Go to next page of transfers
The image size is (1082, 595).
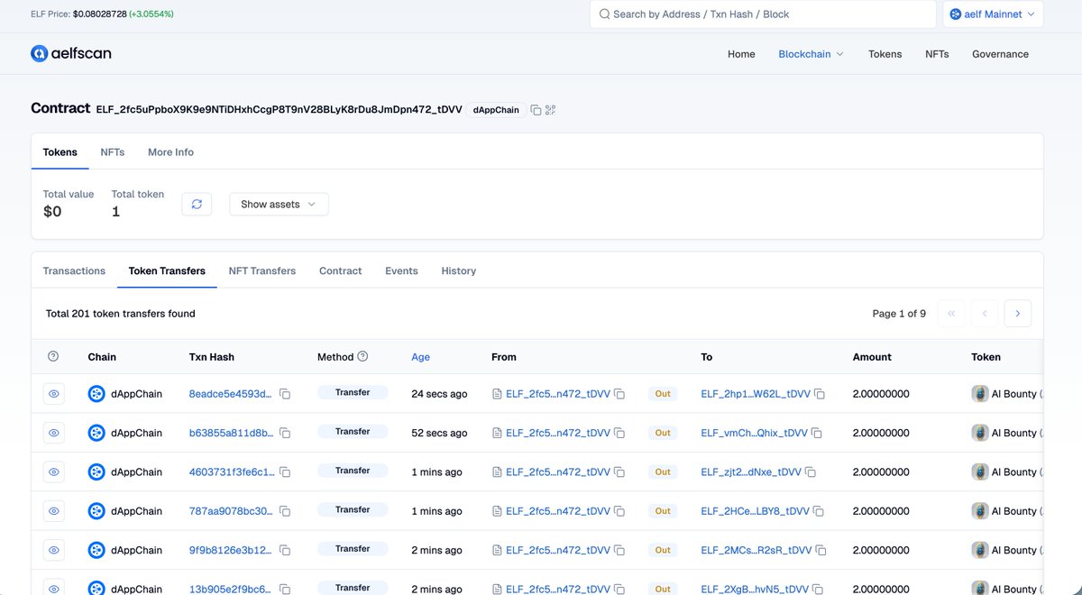tap(1017, 314)
